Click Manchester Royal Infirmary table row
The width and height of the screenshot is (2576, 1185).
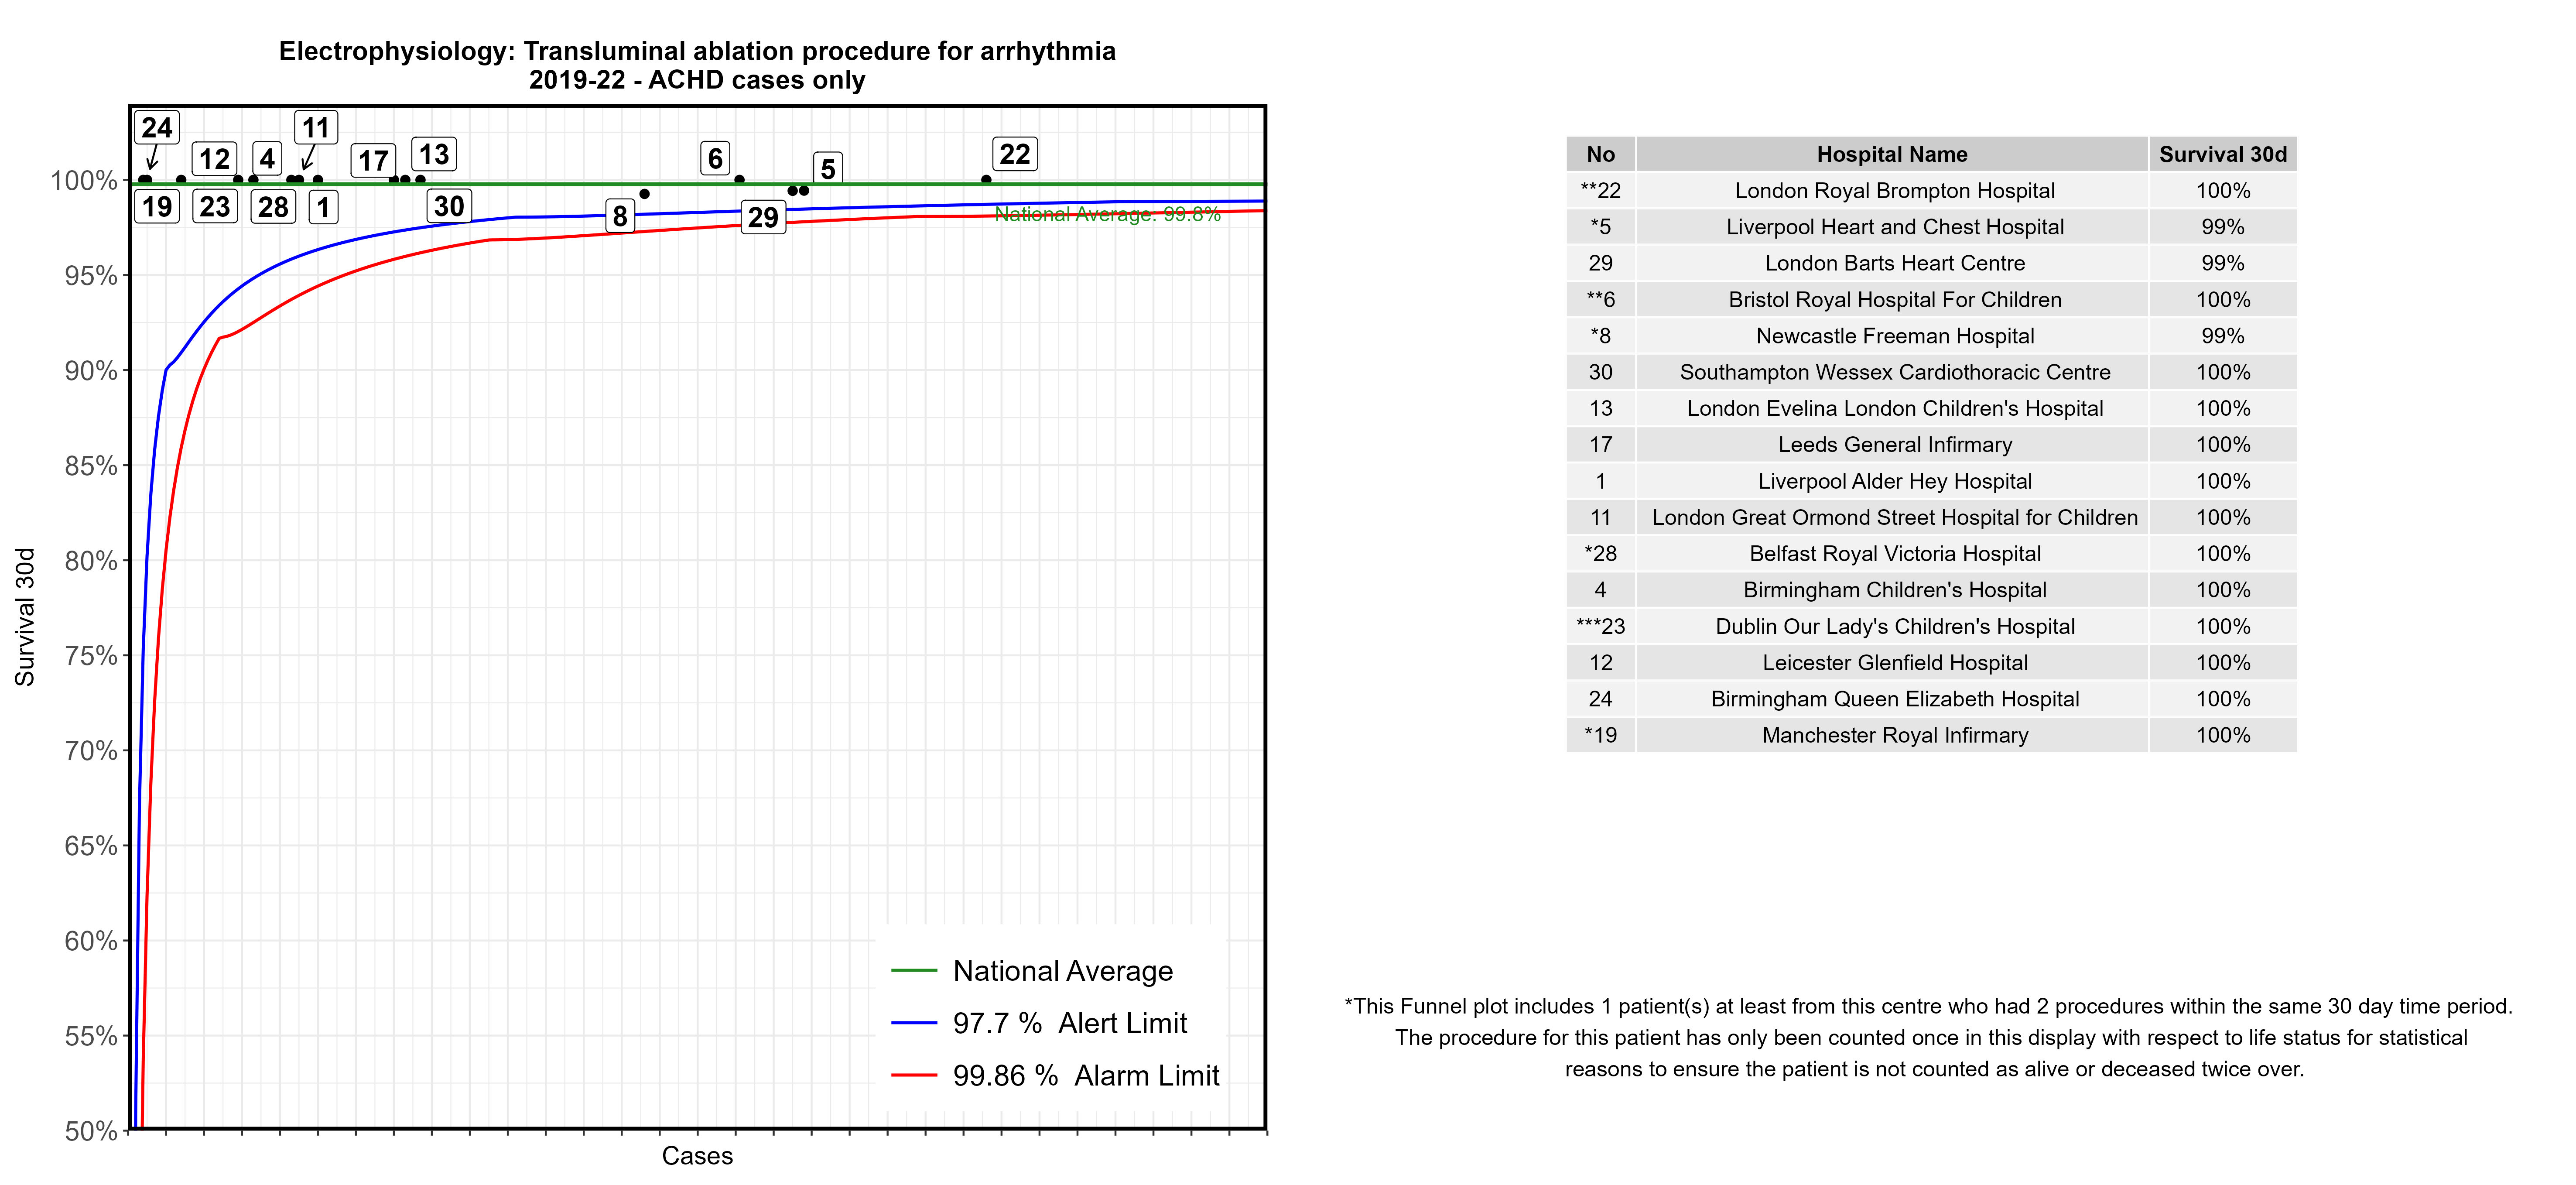(x=1894, y=735)
